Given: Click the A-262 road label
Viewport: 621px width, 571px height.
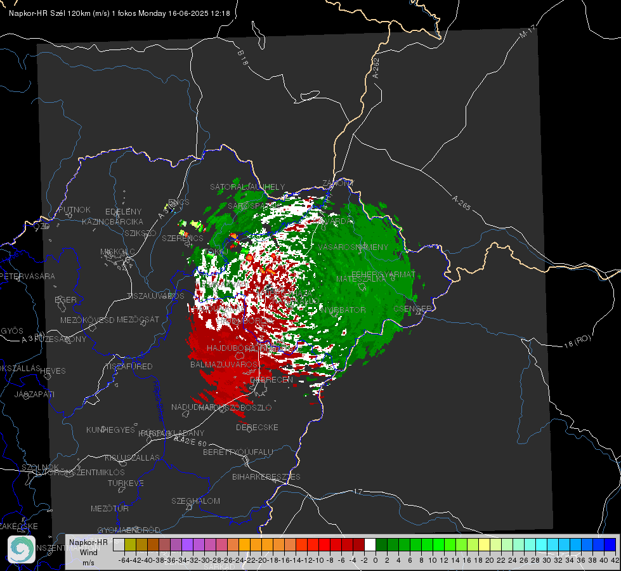Looking at the screenshot, I should [x=376, y=68].
